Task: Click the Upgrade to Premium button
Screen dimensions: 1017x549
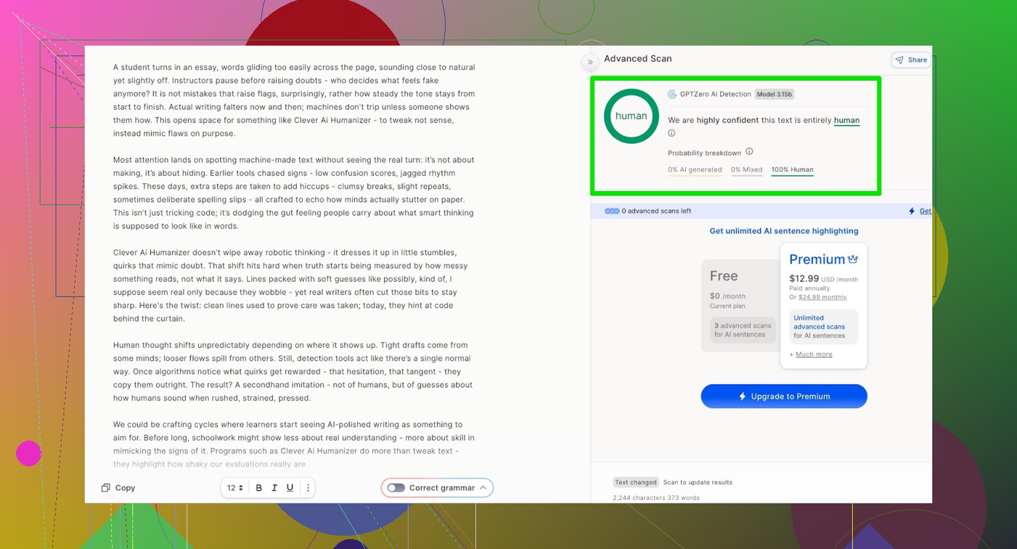Action: tap(784, 396)
